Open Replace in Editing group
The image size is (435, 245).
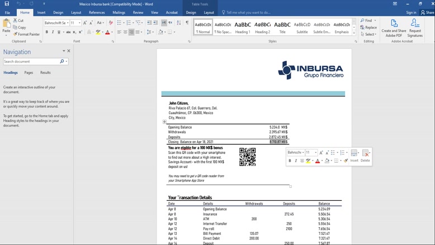(x=368, y=27)
